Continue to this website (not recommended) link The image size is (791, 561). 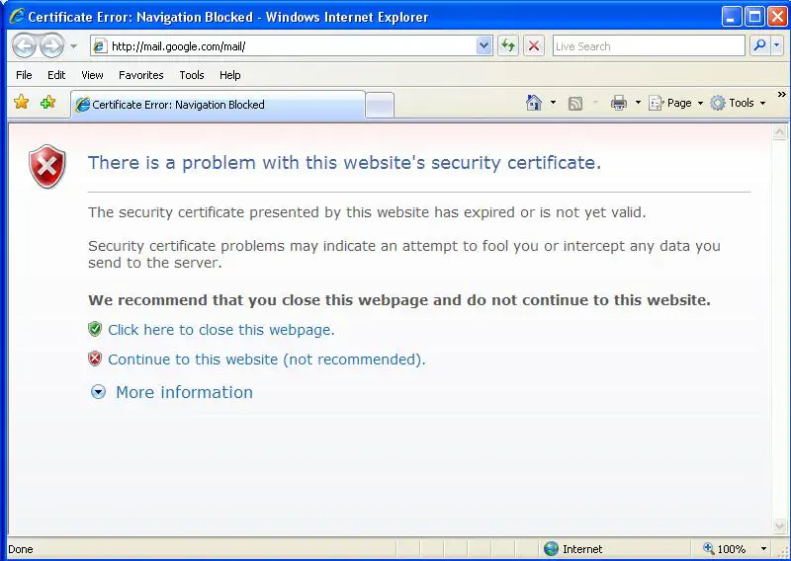266,360
